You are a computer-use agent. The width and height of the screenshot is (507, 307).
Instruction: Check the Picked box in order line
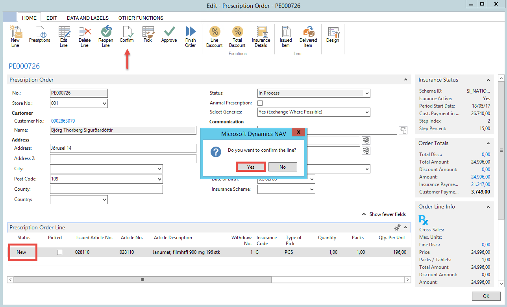click(59, 252)
